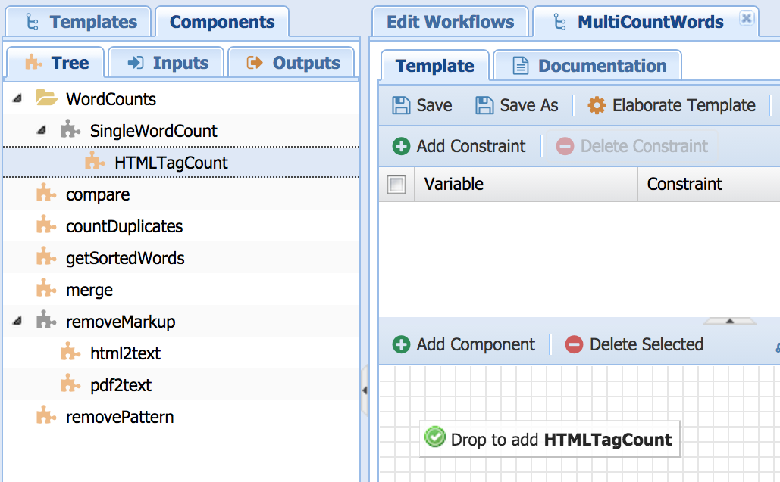Switch to the Inputs tab

pos(167,63)
